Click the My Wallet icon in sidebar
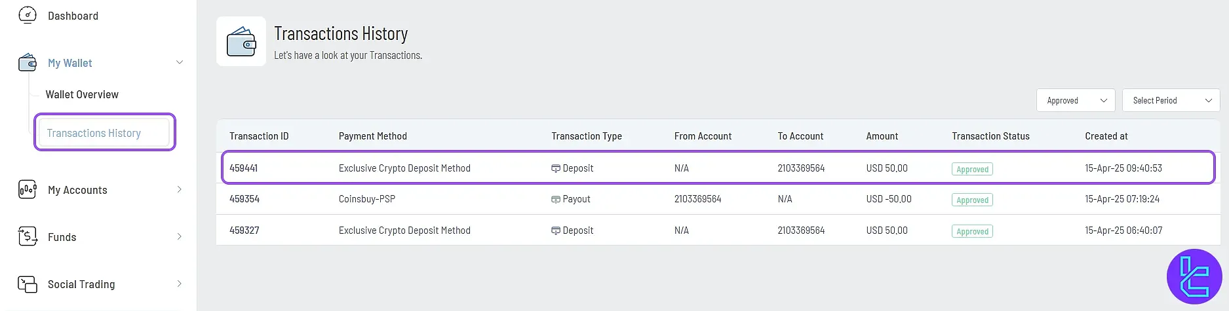This screenshot has height=311, width=1229. point(28,63)
